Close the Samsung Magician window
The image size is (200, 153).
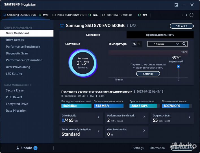click(192, 5)
